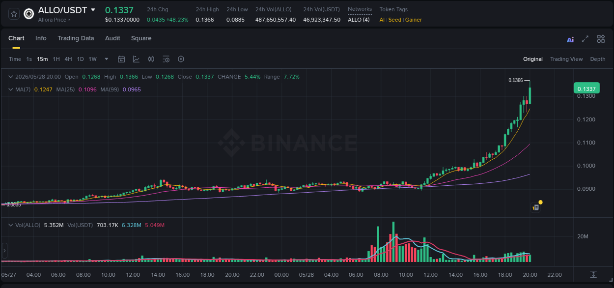Collapse the OHLC info row chevron
614x288 pixels.
tap(11, 77)
